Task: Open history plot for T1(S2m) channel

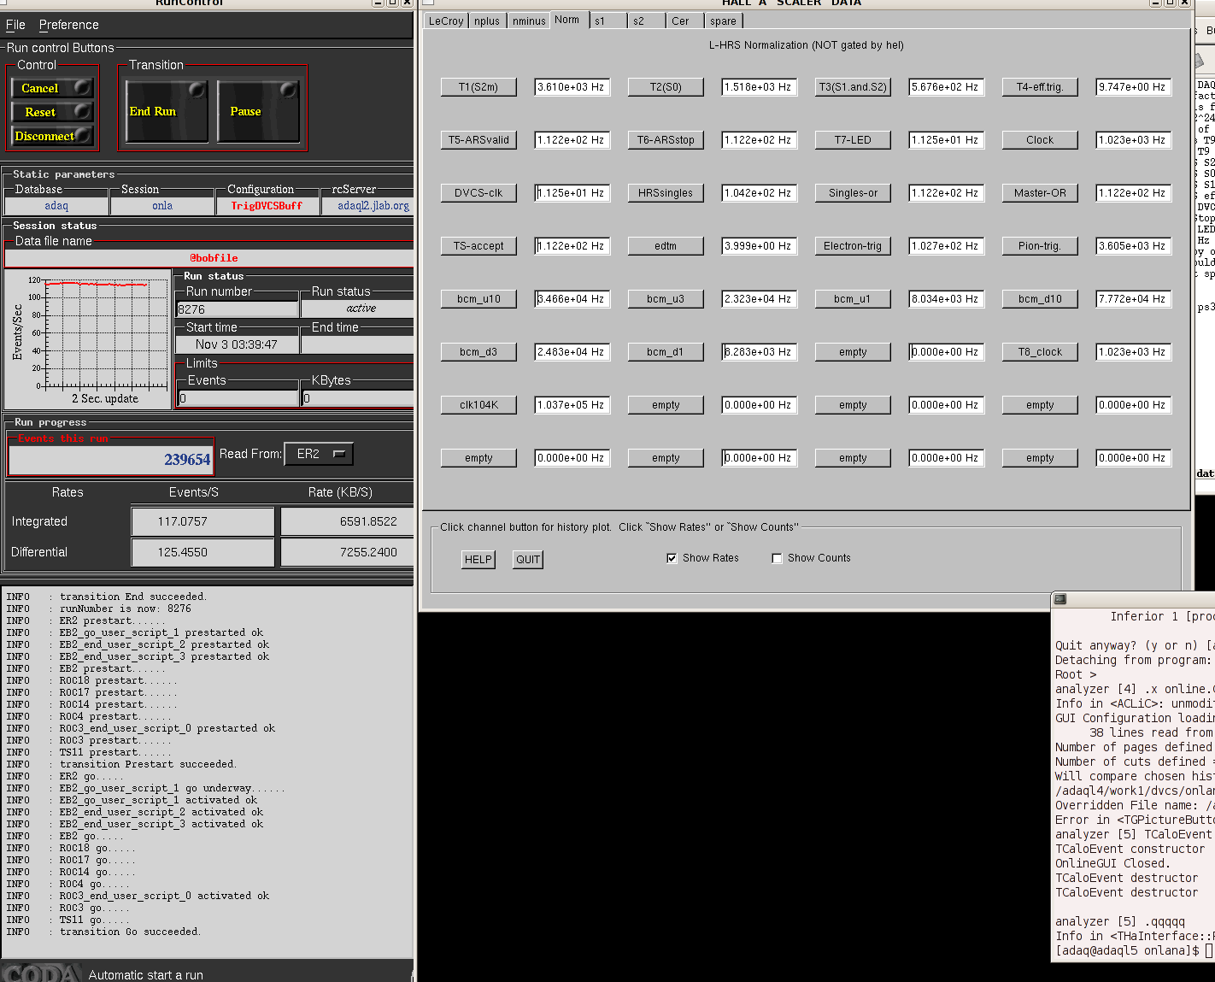Action: tap(478, 87)
